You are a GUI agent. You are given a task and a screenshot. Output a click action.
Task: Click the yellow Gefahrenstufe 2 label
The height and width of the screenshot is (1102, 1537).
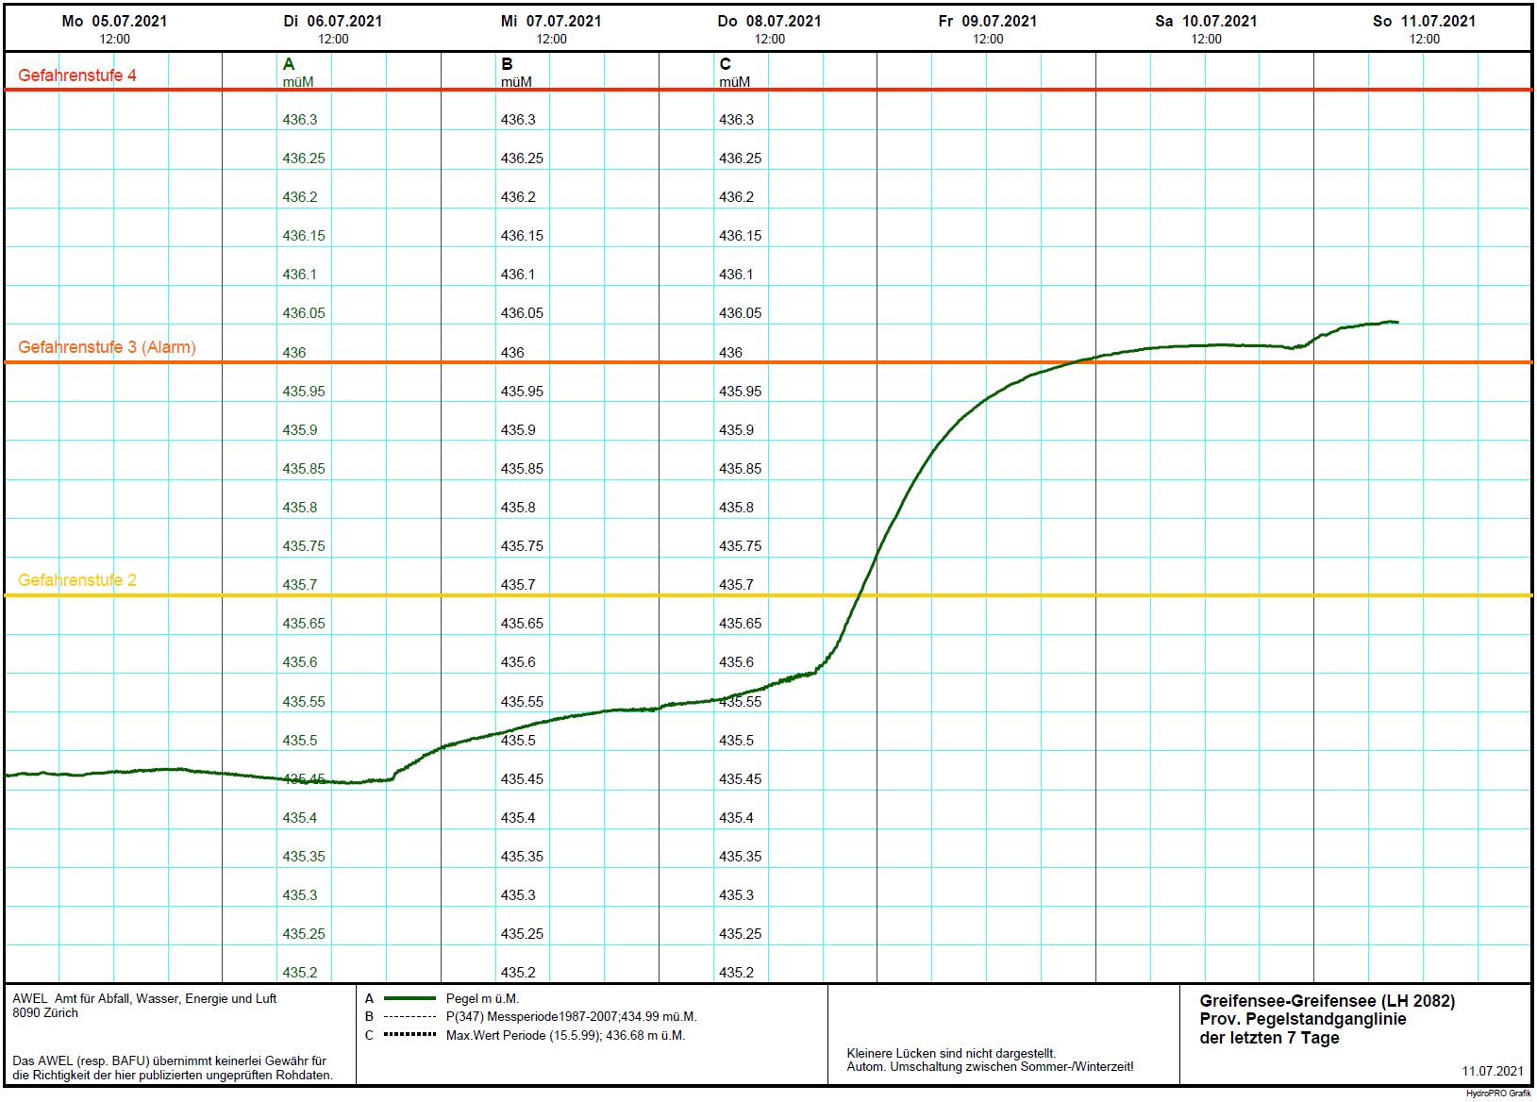click(77, 580)
